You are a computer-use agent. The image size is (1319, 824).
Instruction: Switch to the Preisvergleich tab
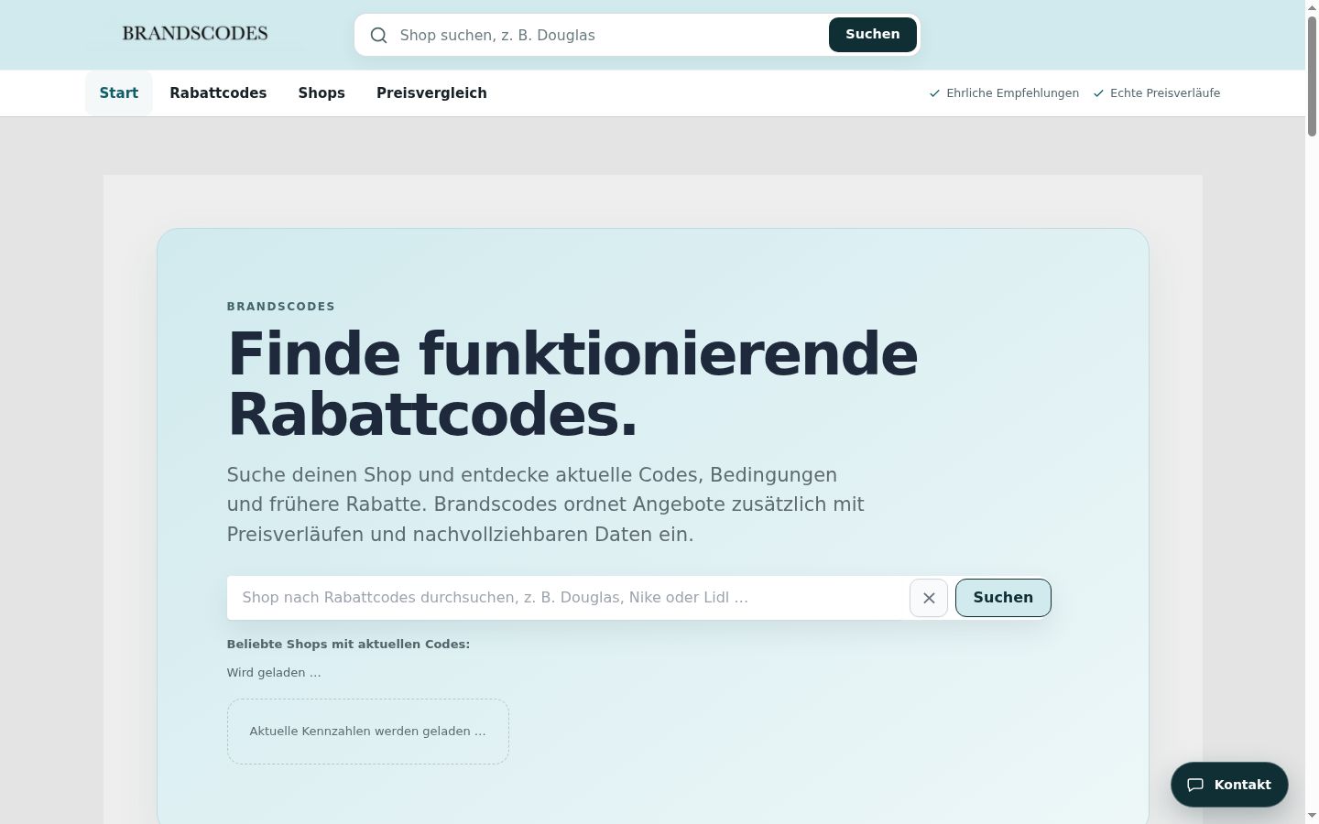point(431,93)
